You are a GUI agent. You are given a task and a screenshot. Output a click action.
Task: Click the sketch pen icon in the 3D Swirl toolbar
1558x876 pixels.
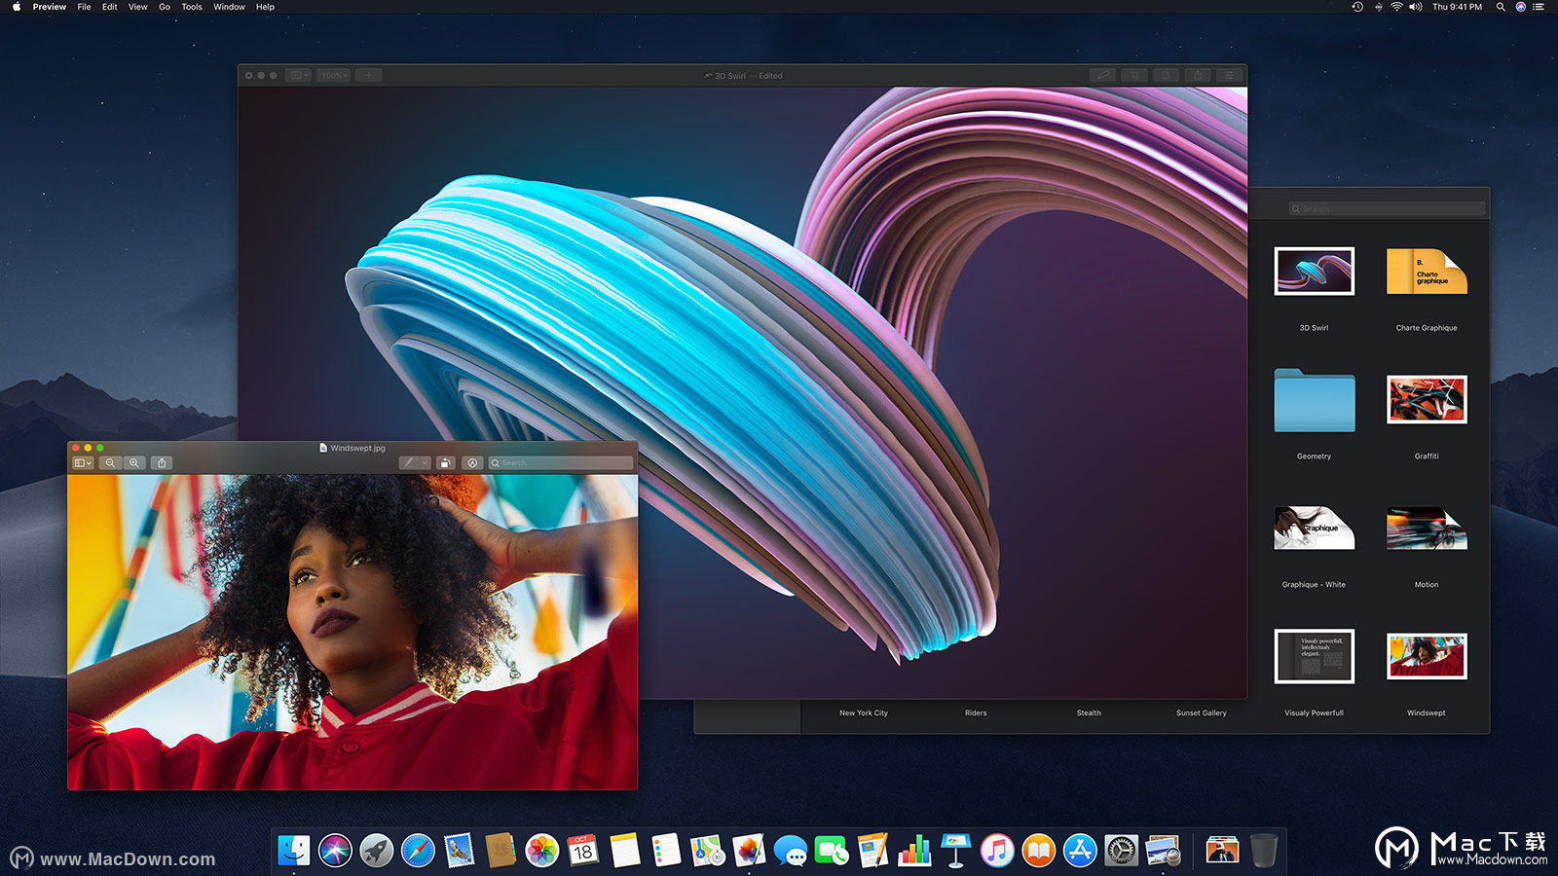[1102, 75]
